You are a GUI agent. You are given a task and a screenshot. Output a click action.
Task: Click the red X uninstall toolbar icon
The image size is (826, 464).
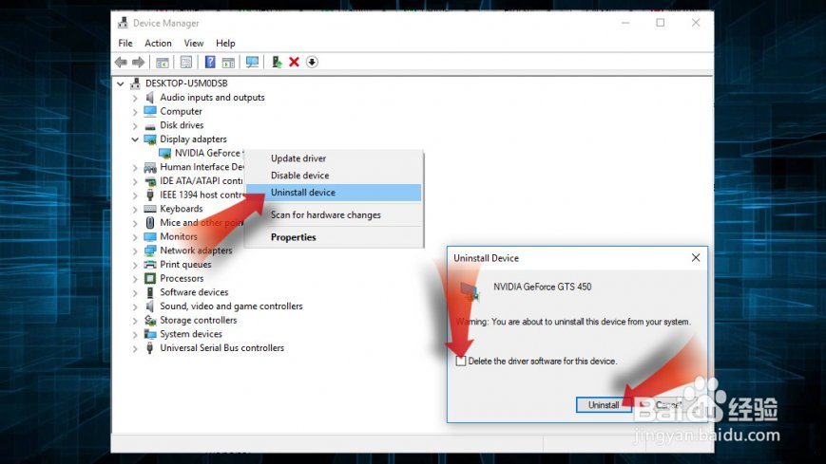[294, 62]
